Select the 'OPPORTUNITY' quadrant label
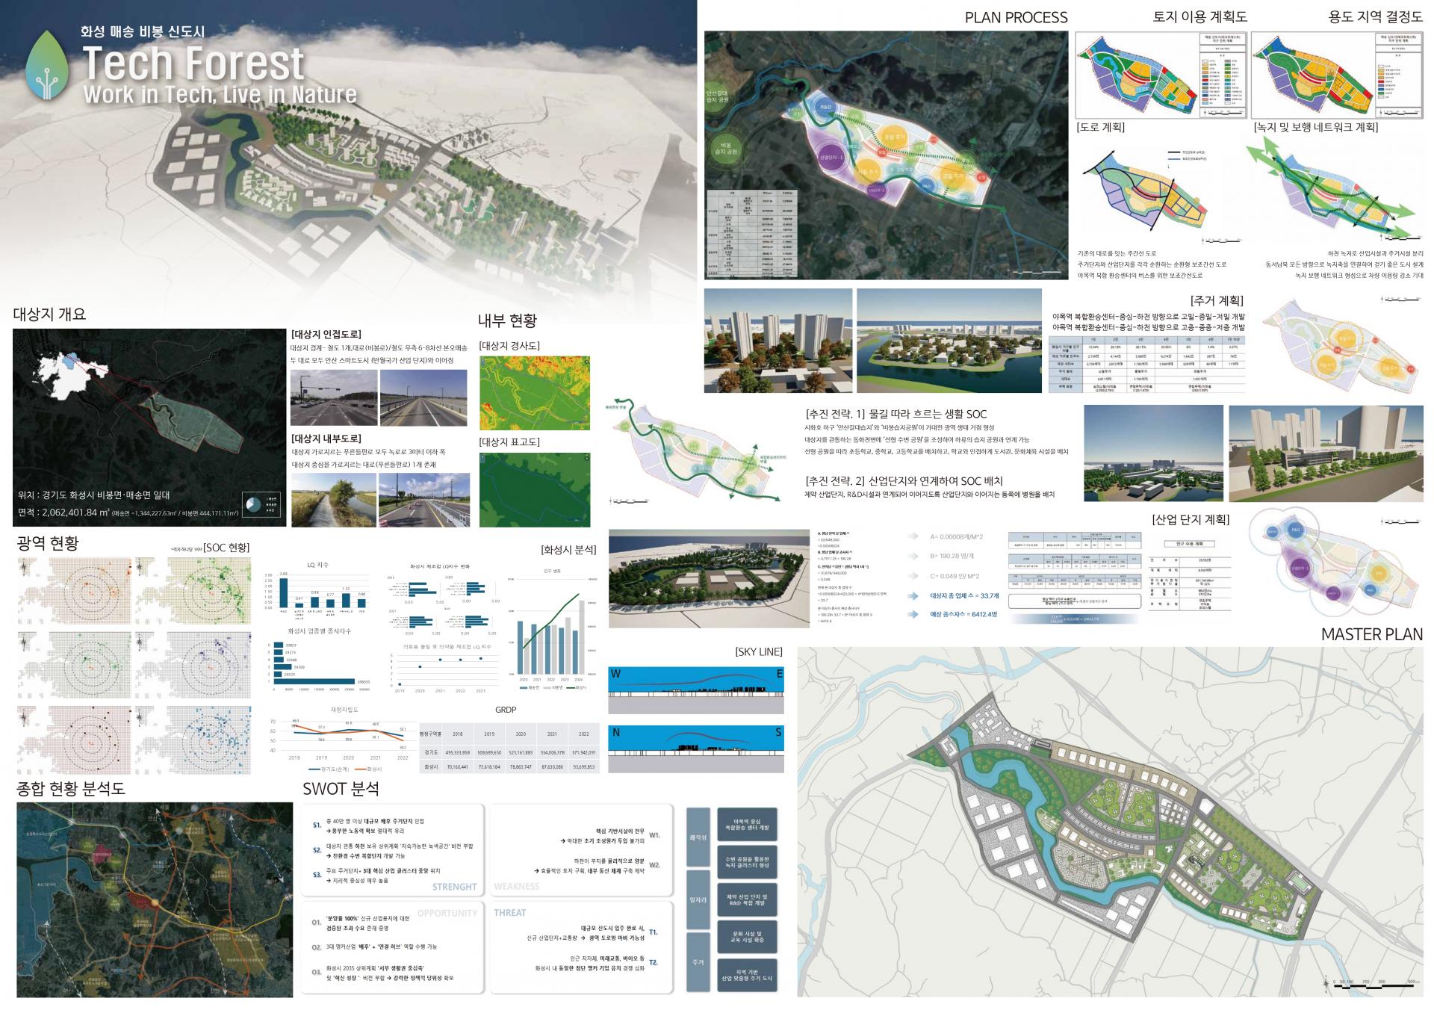The width and height of the screenshot is (1434, 1013). [x=447, y=913]
